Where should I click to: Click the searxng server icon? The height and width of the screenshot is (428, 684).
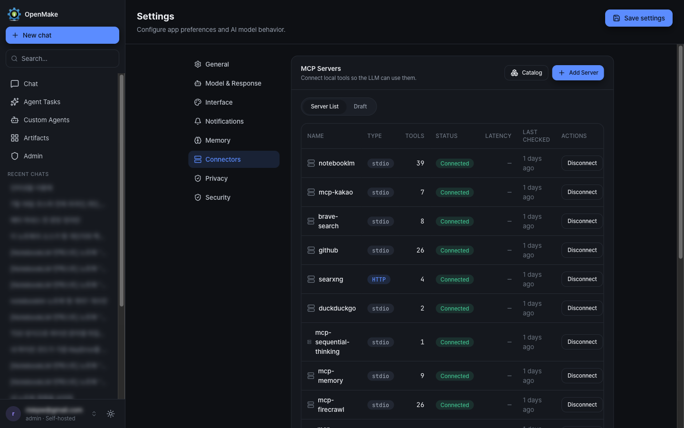pyautogui.click(x=311, y=279)
